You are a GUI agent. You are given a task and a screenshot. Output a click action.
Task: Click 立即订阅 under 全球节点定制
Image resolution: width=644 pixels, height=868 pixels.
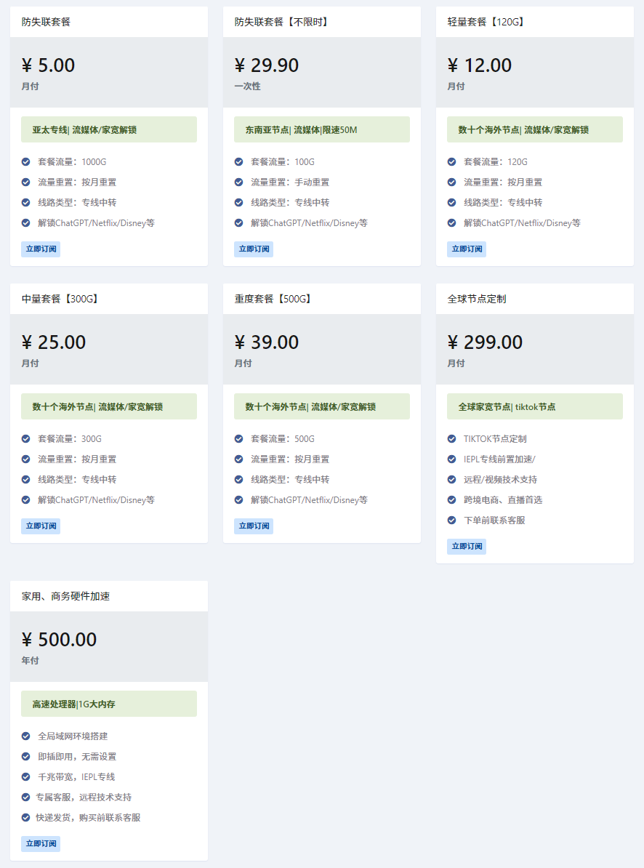tap(467, 547)
